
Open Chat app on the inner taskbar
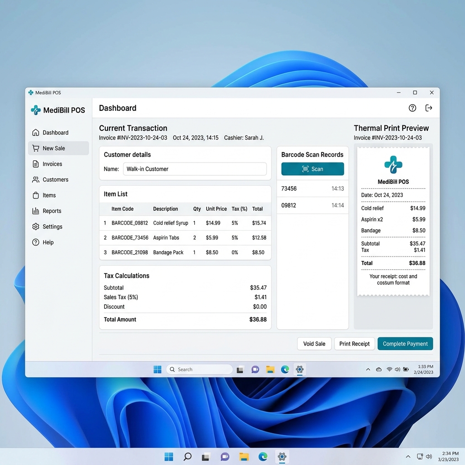tap(255, 370)
